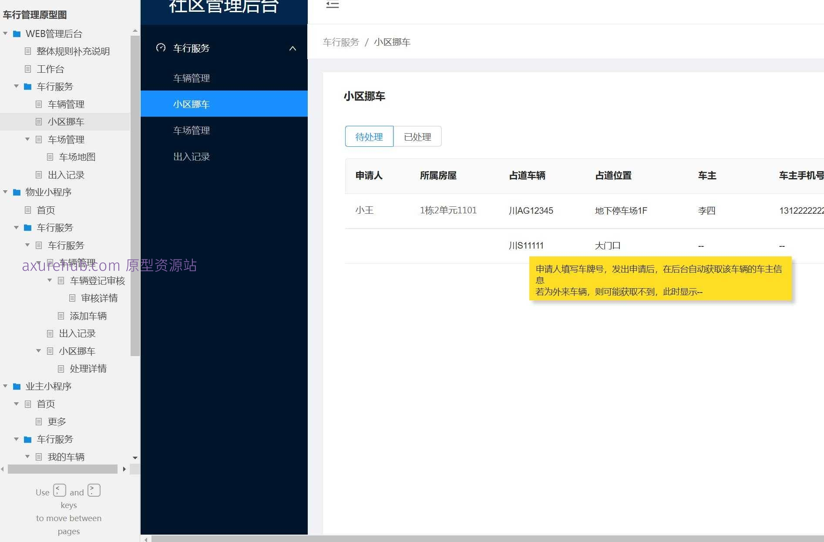
Task: Click the folder icon beside 业主小程序
Action: coord(17,386)
